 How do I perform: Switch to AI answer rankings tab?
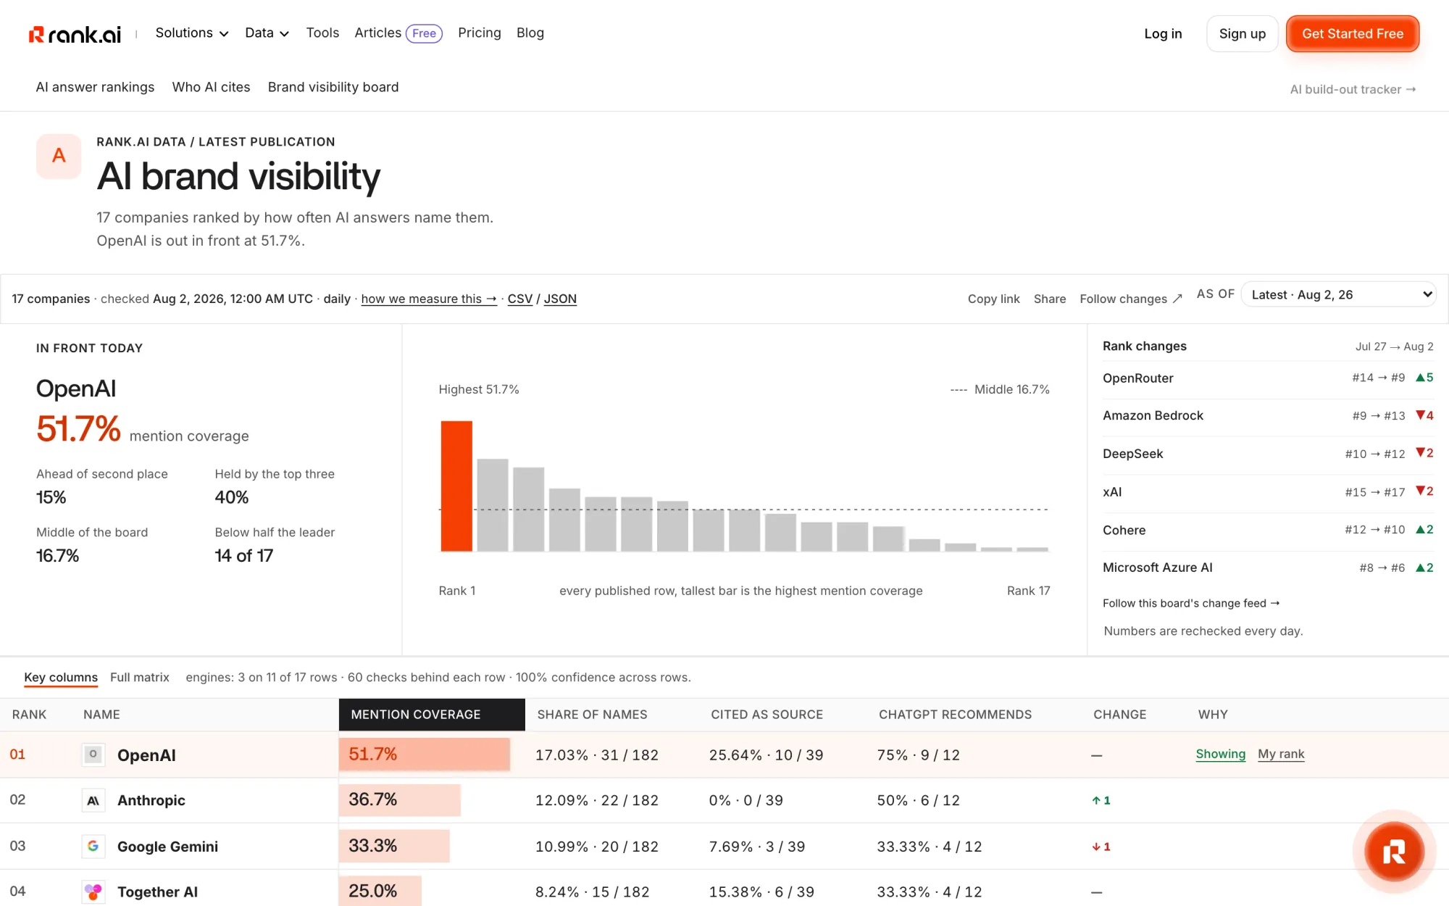95,87
